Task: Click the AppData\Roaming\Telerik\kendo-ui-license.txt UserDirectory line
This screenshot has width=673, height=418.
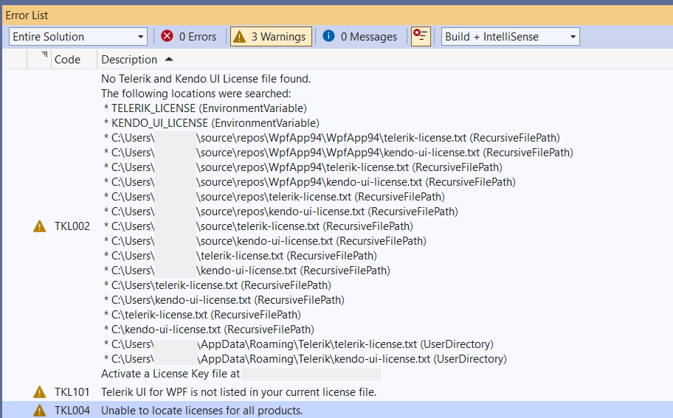Action: 306,359
